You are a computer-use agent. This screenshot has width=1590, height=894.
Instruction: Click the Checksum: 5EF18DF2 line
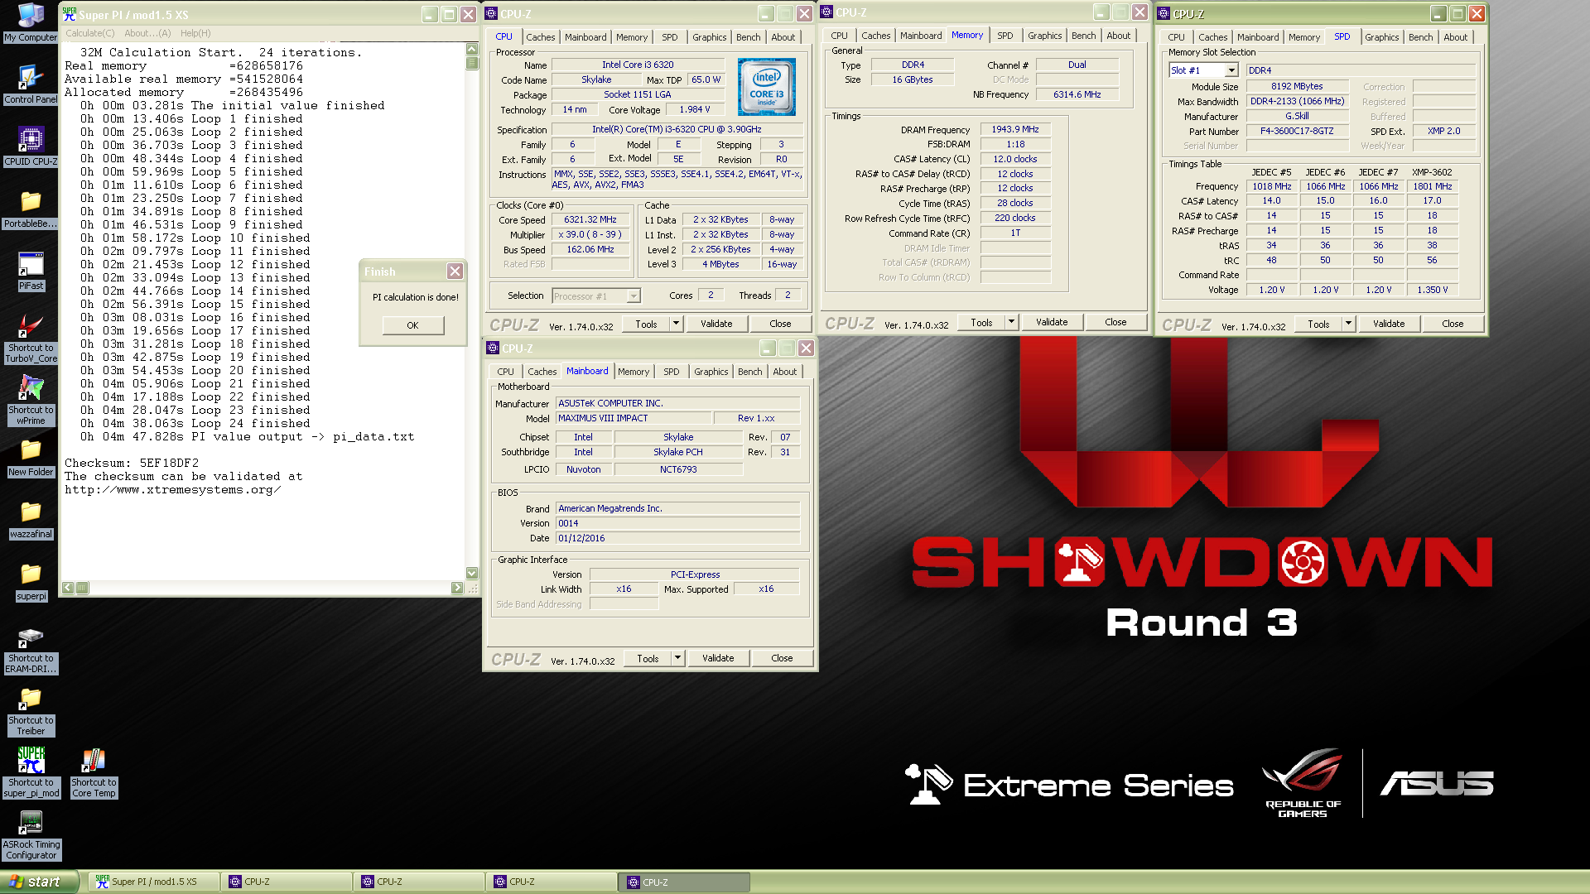[x=132, y=463]
